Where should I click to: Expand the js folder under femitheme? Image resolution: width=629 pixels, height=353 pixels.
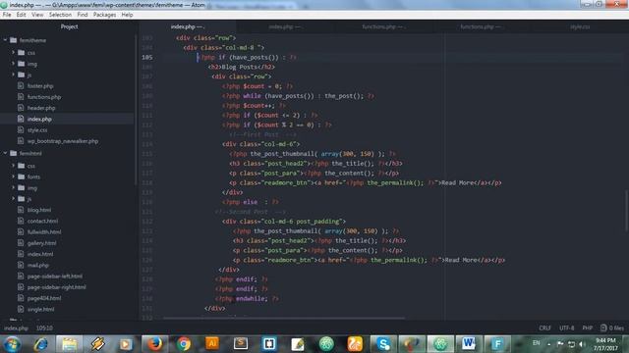click(x=13, y=75)
